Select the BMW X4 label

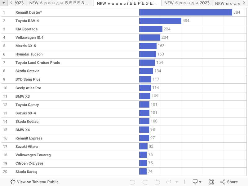click(23, 130)
